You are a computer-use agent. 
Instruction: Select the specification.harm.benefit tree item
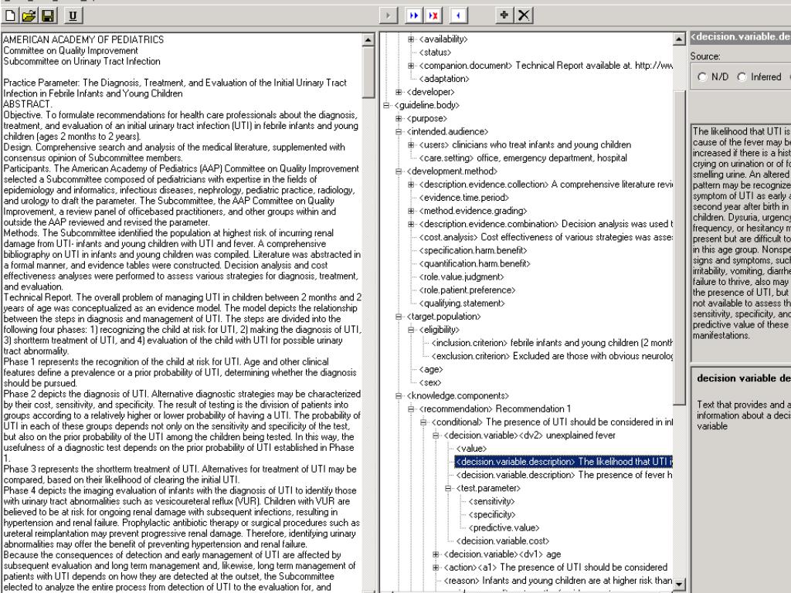coord(473,251)
